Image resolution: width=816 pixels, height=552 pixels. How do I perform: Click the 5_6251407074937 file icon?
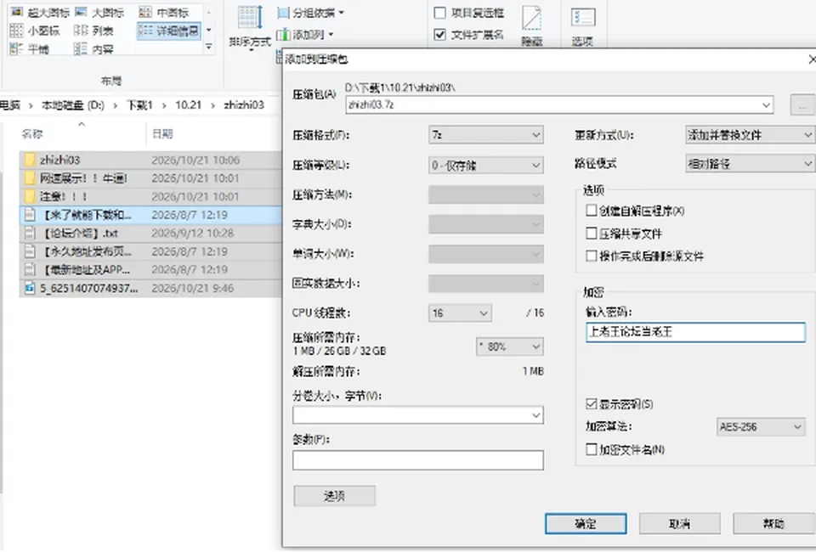coord(31,288)
